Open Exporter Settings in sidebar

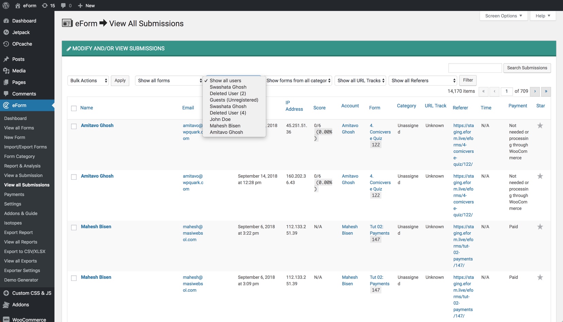coord(22,270)
